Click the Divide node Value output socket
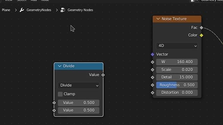 [103, 75]
